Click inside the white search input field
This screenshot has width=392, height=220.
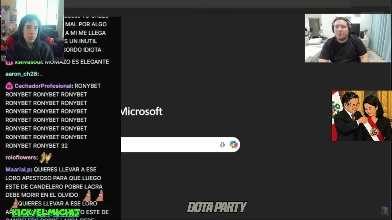point(169,145)
